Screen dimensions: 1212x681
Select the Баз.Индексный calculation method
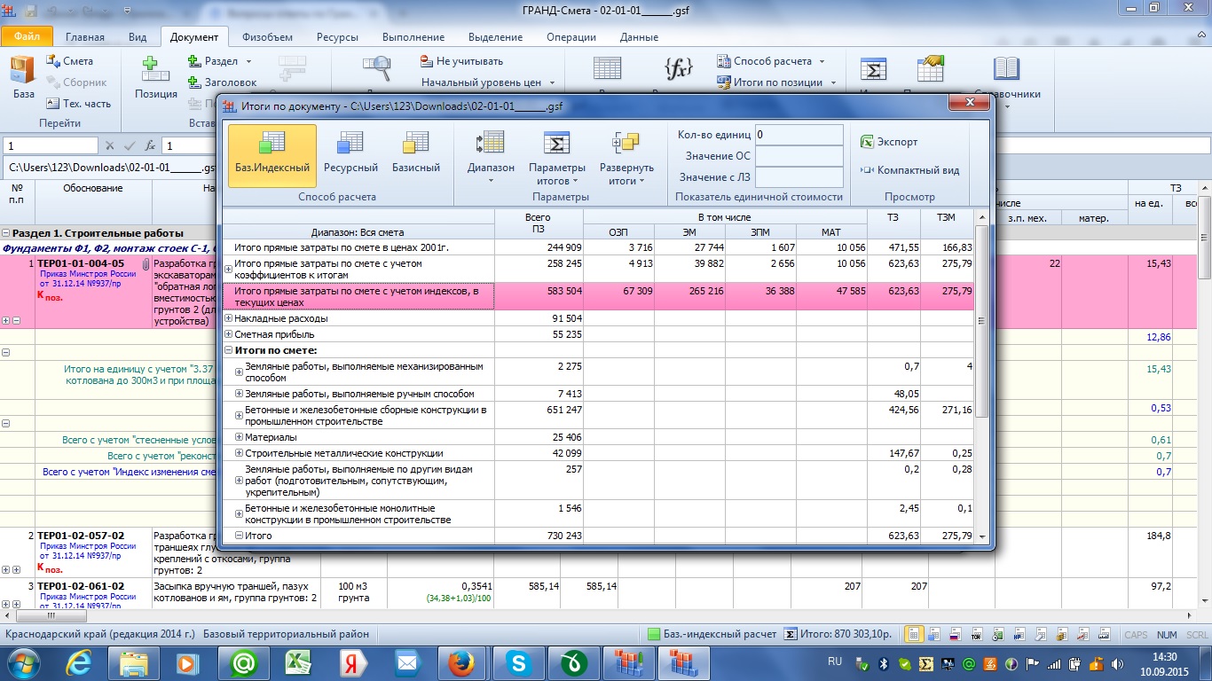tap(272, 154)
